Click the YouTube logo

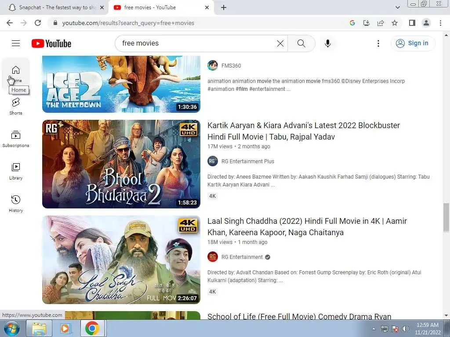pos(51,43)
